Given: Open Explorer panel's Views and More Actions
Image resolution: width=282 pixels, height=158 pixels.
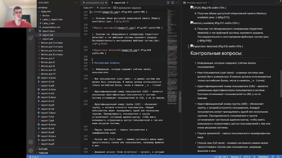Looking at the screenshot, I should [76, 3].
